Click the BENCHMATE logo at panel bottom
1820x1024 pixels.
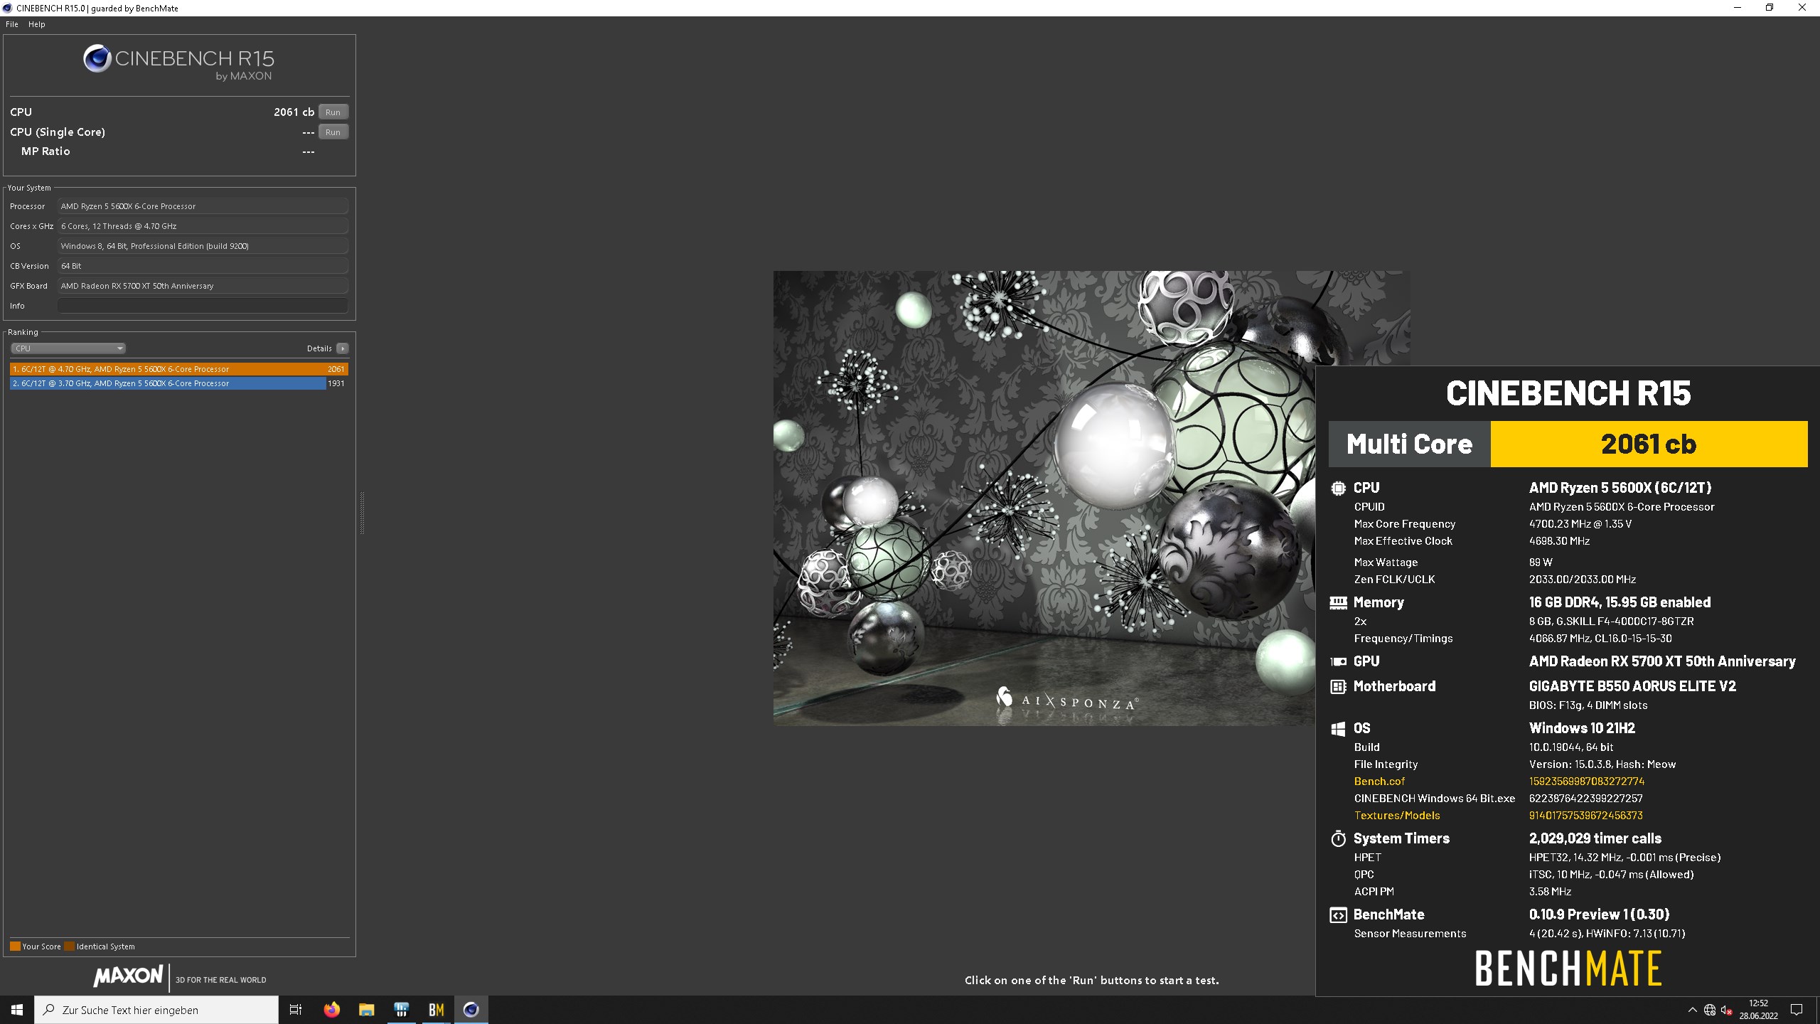click(1568, 969)
